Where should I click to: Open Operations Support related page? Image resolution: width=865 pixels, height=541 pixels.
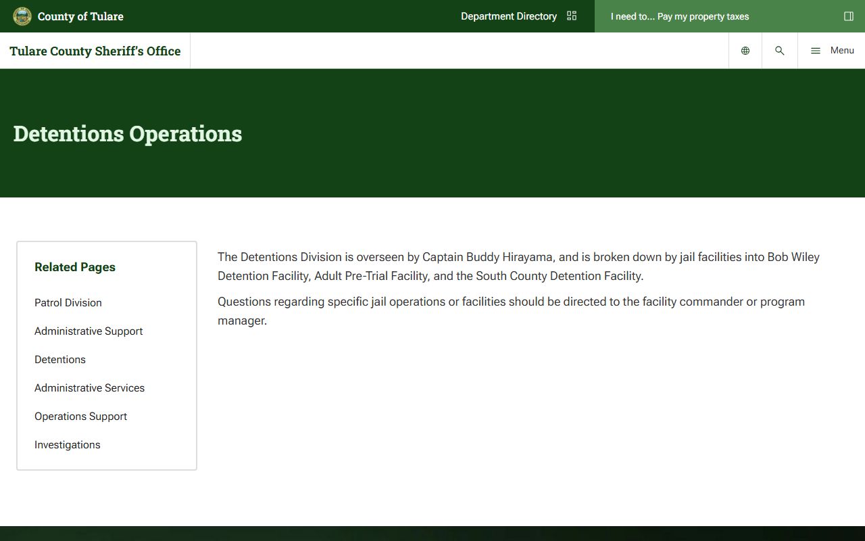coord(81,417)
